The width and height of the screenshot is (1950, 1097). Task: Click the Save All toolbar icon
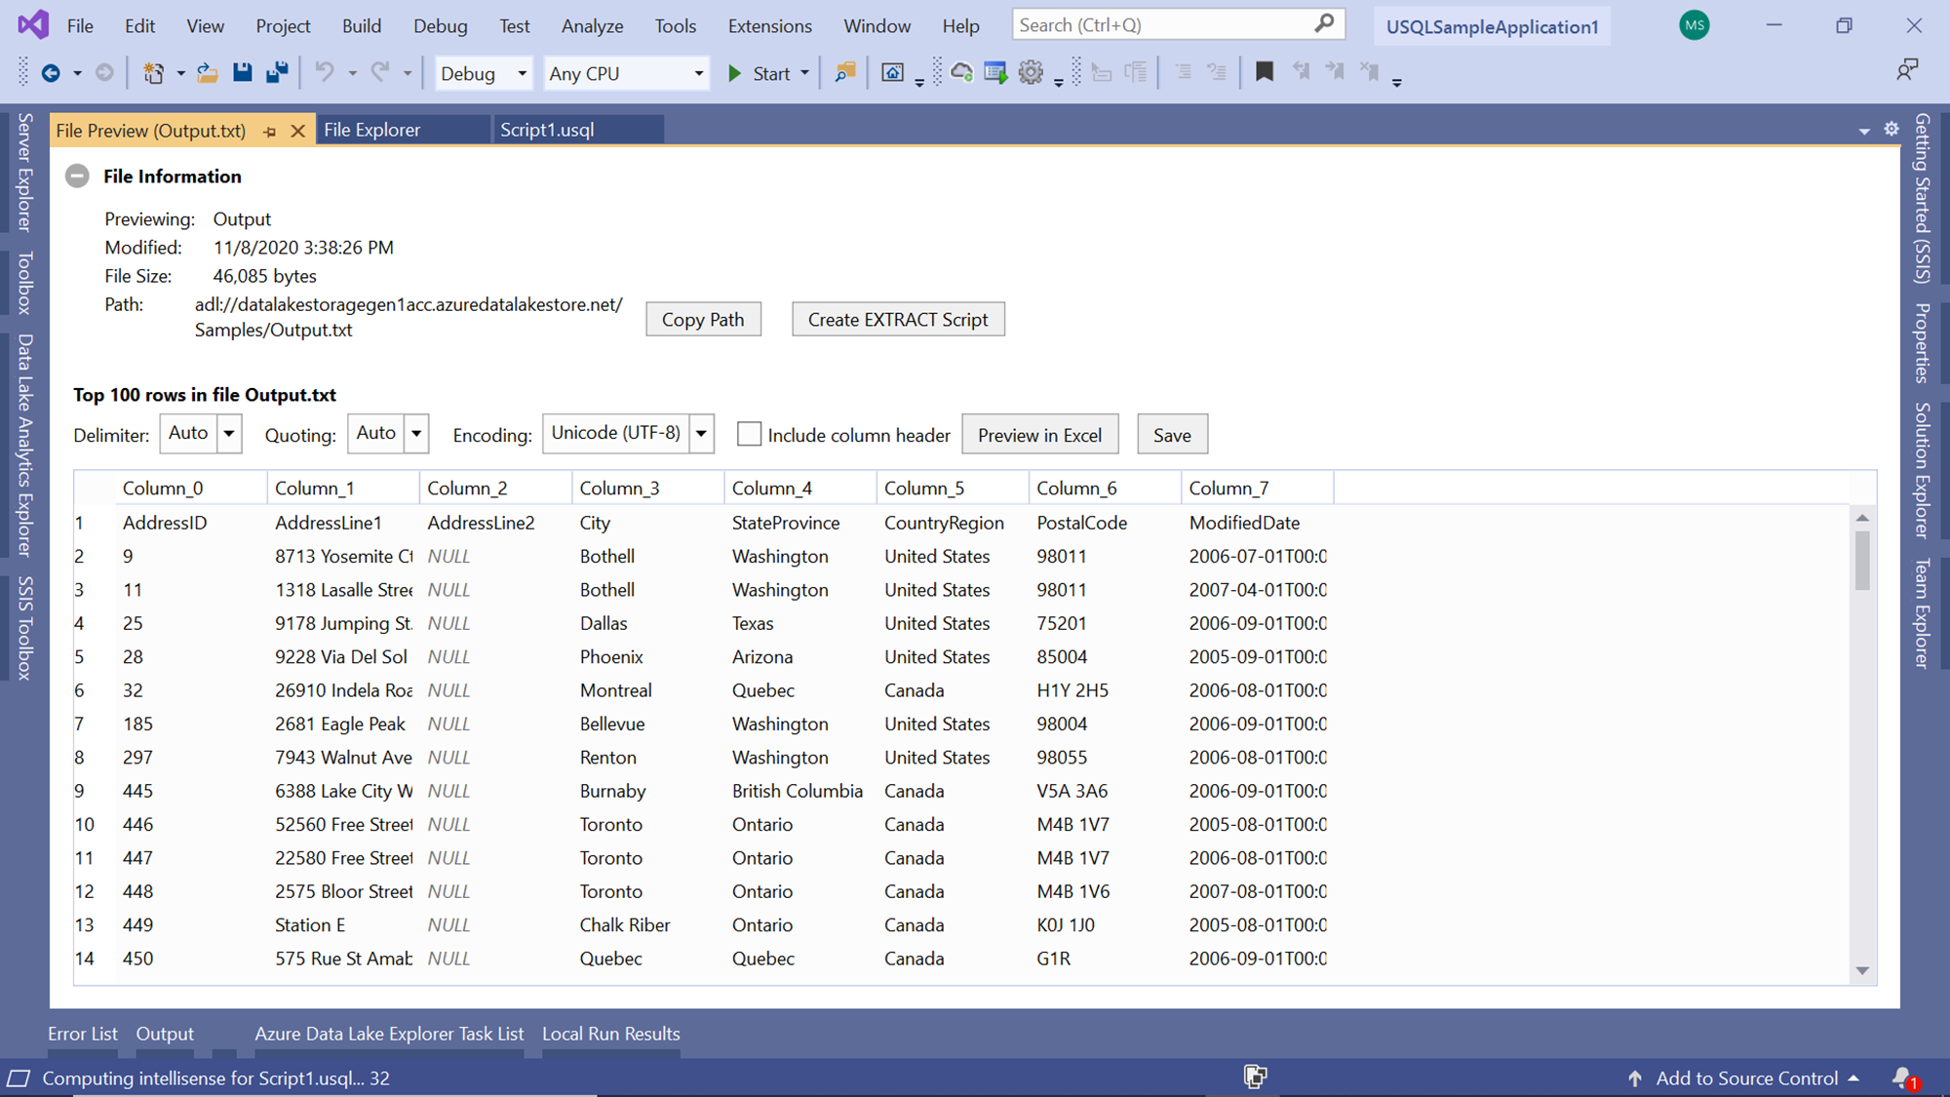(x=278, y=72)
